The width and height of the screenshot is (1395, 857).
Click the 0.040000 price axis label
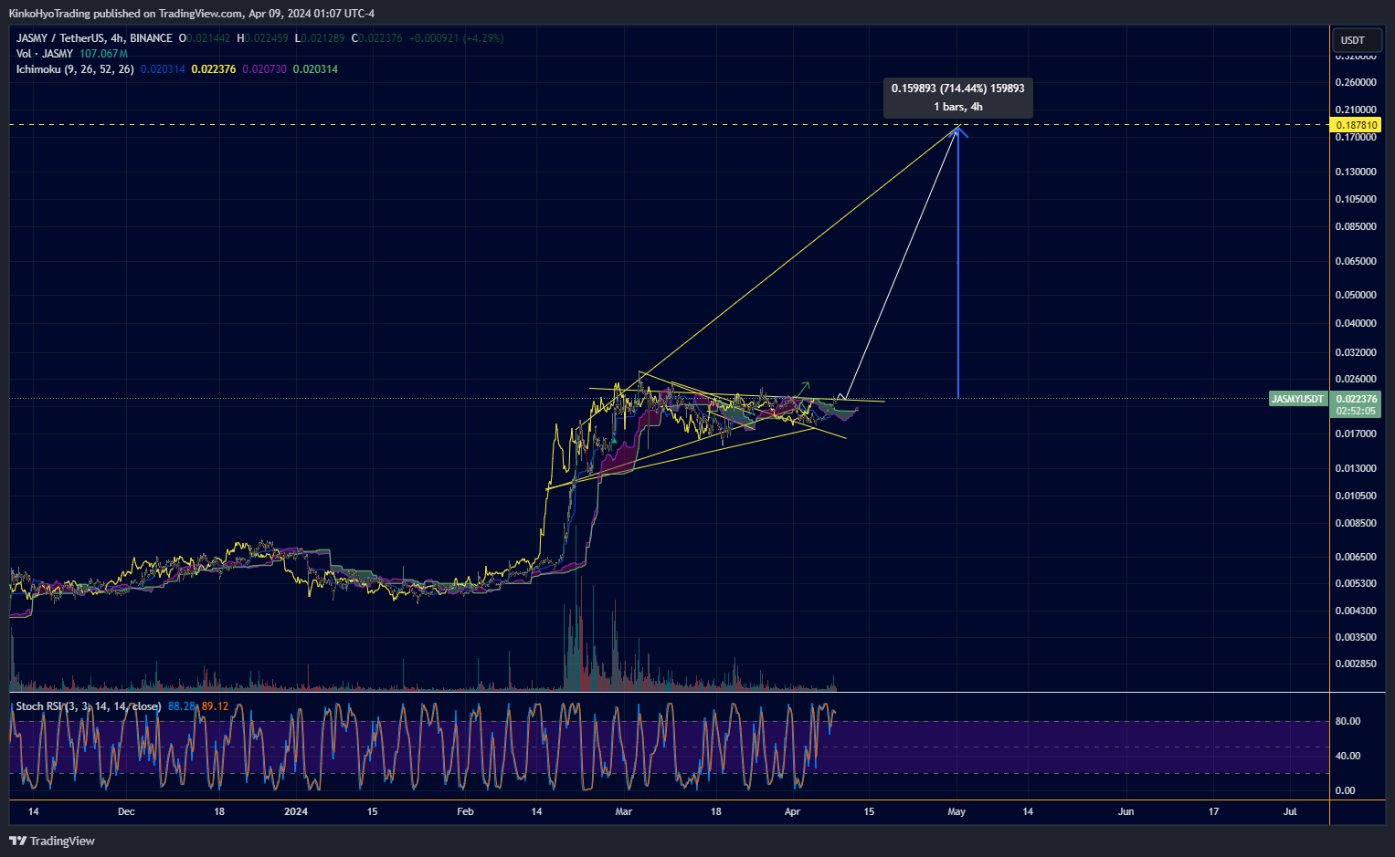coord(1356,323)
